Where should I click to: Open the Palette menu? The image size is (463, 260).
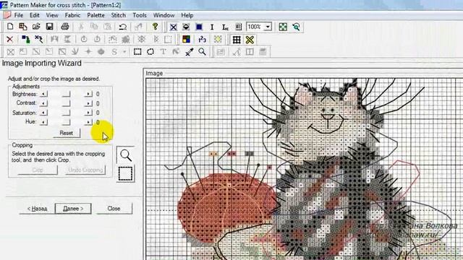pyautogui.click(x=95, y=15)
